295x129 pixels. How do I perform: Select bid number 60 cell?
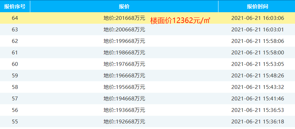15,64
